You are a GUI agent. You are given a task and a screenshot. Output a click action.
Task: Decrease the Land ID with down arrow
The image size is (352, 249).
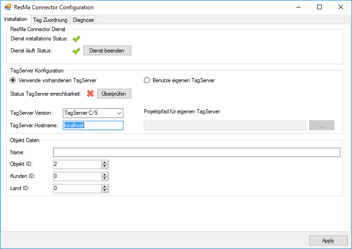[105, 190]
